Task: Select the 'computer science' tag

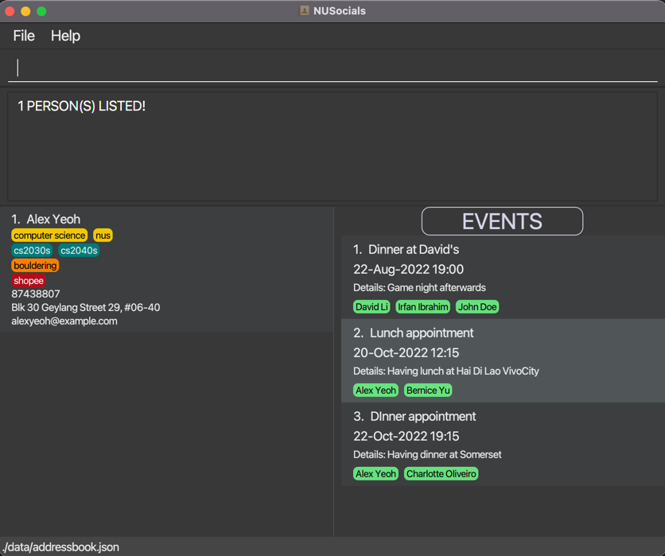Action: (49, 235)
